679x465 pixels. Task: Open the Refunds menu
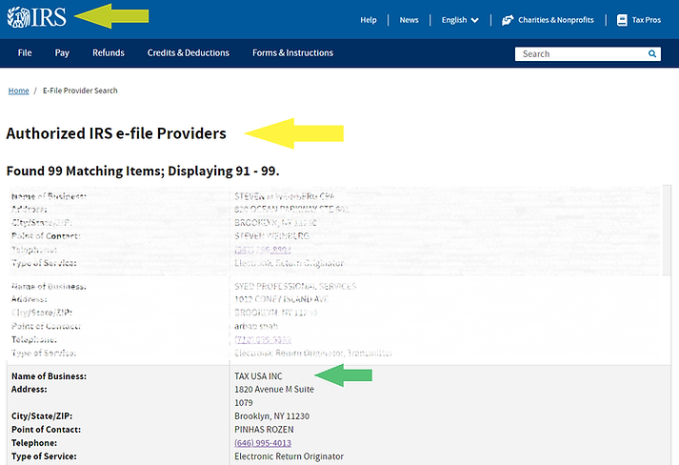(x=109, y=52)
